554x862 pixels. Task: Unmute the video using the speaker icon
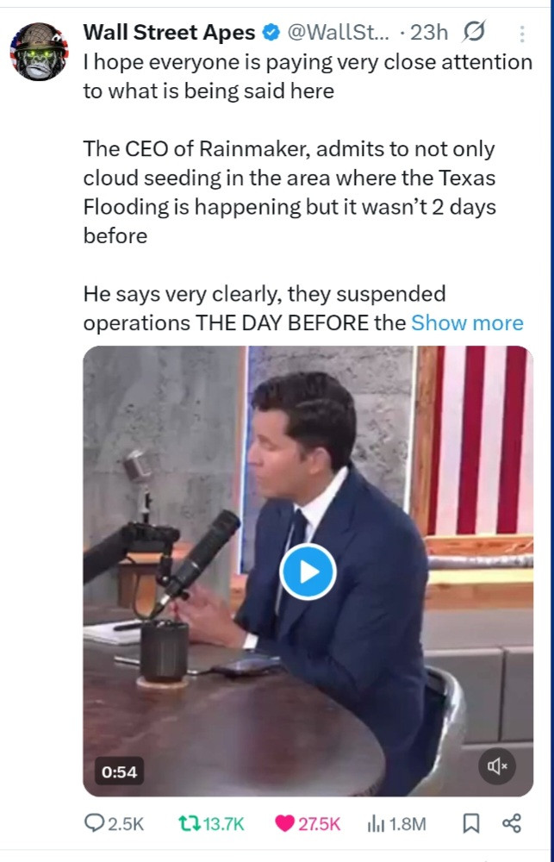coord(497,765)
